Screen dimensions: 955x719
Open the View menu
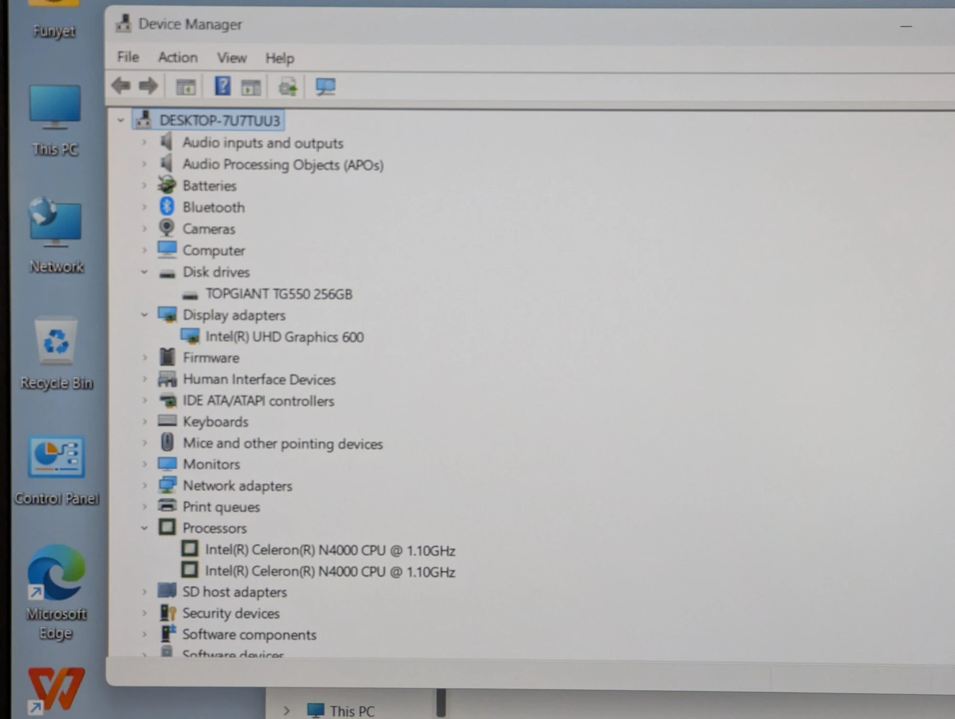pos(232,58)
